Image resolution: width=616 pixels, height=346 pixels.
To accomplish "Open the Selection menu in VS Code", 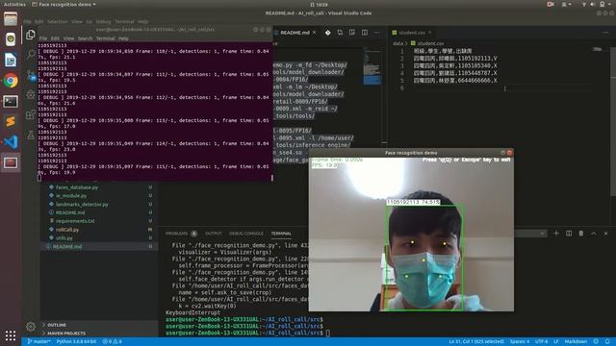I will click(x=58, y=21).
